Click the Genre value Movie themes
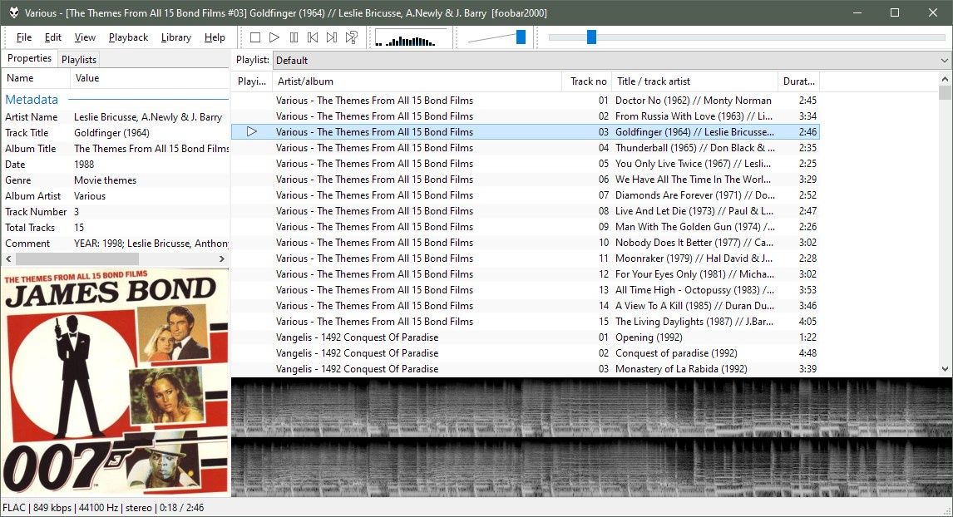The width and height of the screenshot is (953, 517). click(105, 180)
